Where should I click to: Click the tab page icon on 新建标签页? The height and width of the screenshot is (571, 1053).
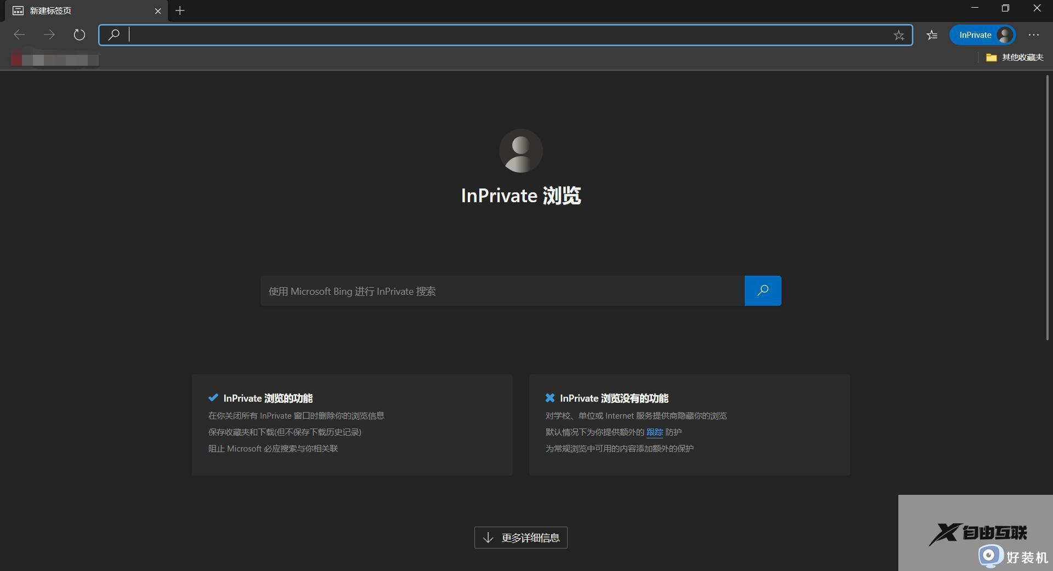pos(18,10)
